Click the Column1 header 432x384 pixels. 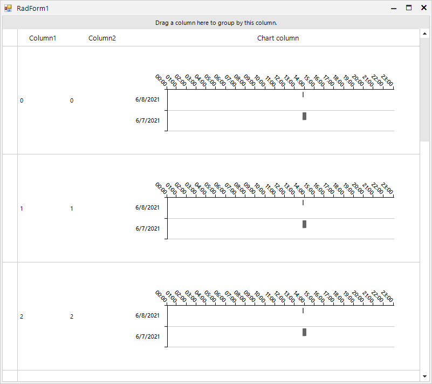[x=43, y=38]
